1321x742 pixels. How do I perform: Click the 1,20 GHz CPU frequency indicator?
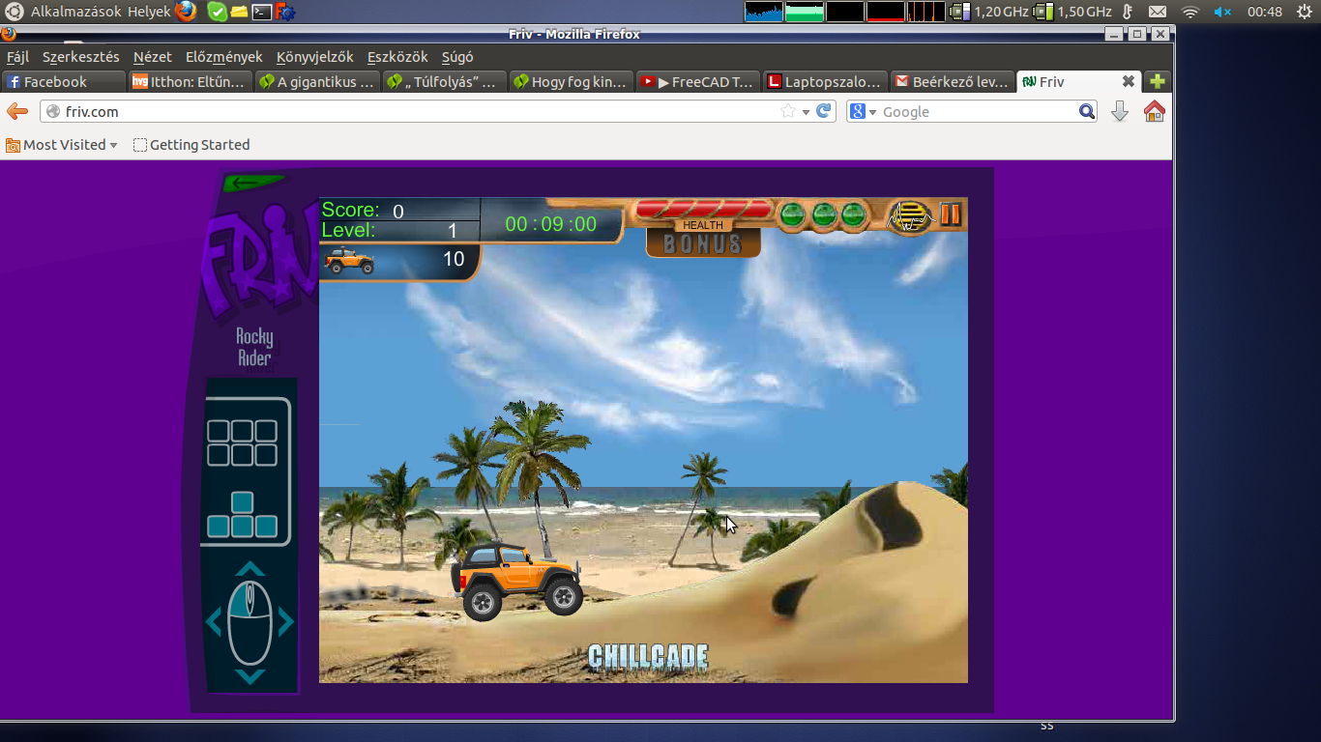pos(990,12)
